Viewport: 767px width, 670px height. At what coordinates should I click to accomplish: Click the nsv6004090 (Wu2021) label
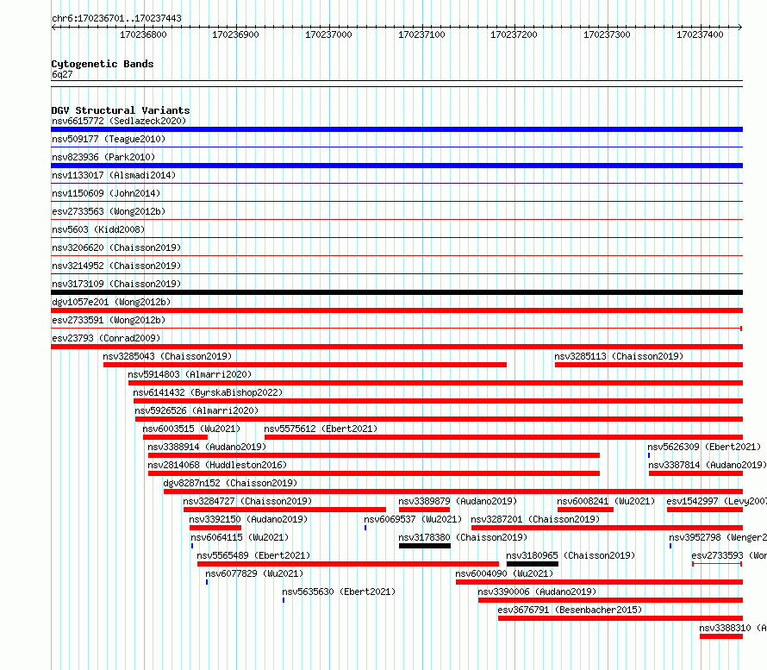pyautogui.click(x=504, y=573)
